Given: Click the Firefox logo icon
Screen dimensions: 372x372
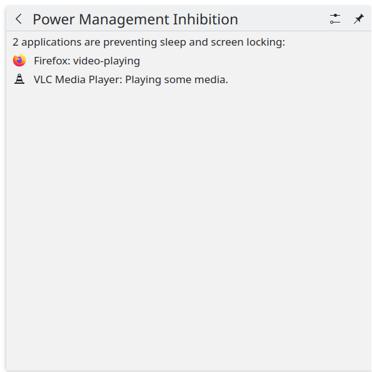Looking at the screenshot, I should pyautogui.click(x=19, y=60).
